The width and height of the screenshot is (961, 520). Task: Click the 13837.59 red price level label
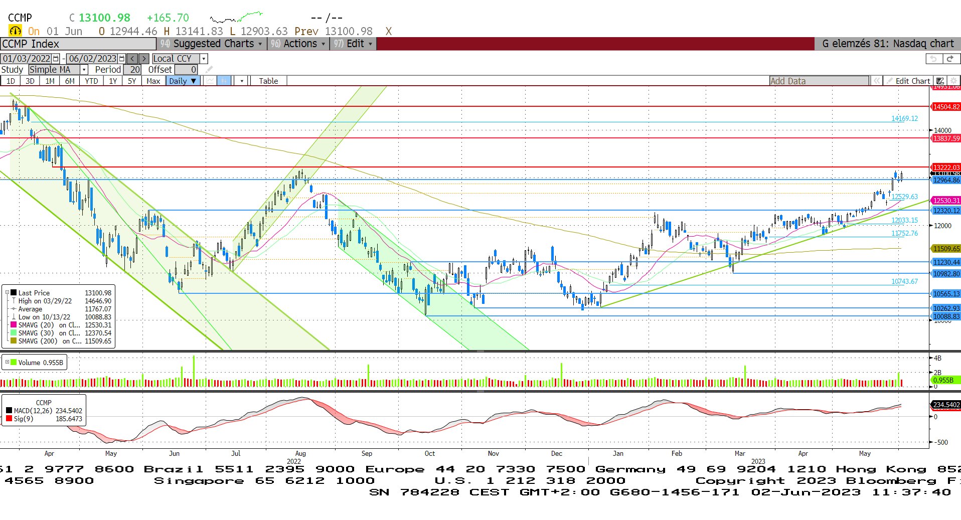[946, 138]
